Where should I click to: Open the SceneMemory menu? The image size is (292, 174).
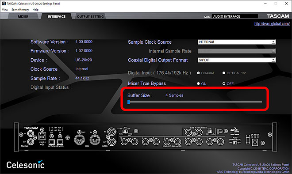point(20,10)
